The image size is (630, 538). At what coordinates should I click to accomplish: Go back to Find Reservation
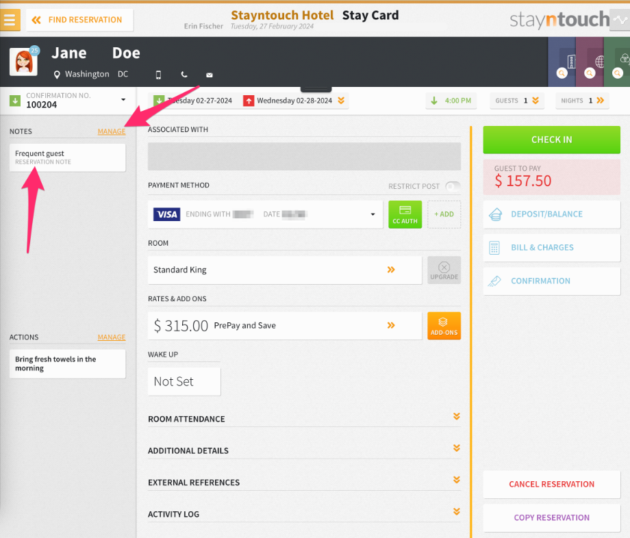tap(79, 20)
